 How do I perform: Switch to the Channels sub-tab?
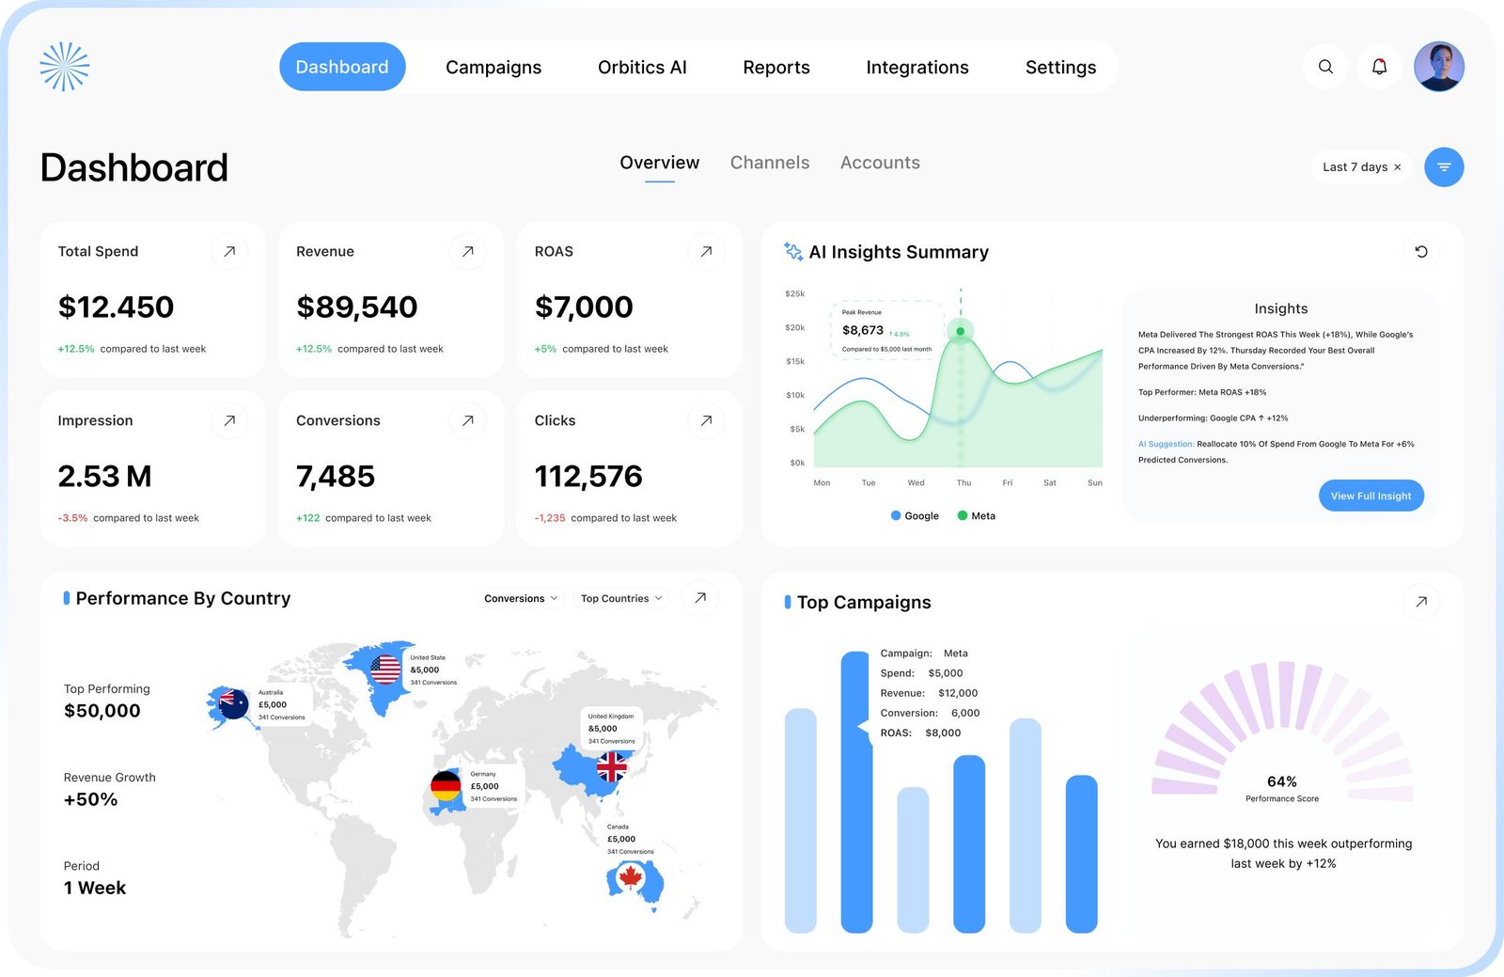coord(770,163)
